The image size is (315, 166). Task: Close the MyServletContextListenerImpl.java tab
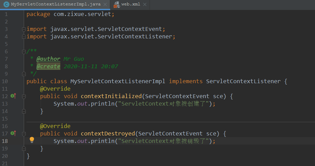105,4
